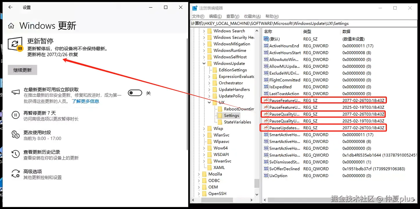Image resolution: width=420 pixels, height=209 pixels.
Task: Click the ActiveHoursEnd DWORD value icon
Action: point(266,46)
